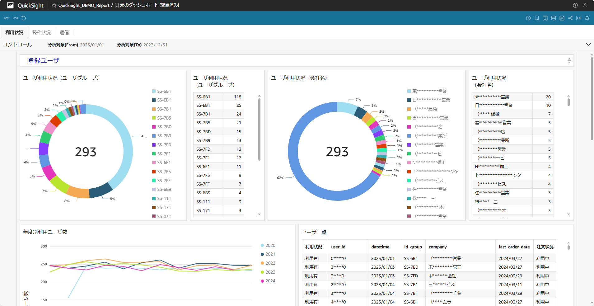Viewport: 594px width, 306px height.
Task: Click the redo arrow in toolbar
Action: pos(15,18)
